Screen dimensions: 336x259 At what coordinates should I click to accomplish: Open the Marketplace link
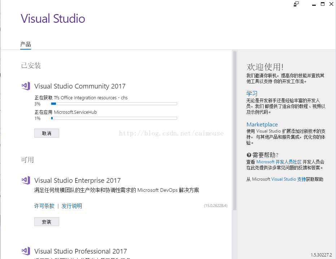click(262, 124)
